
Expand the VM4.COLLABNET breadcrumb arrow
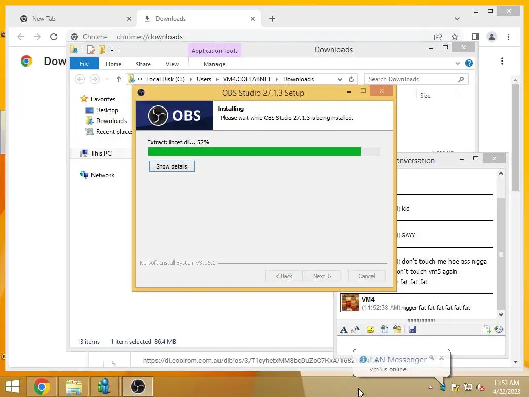click(277, 79)
